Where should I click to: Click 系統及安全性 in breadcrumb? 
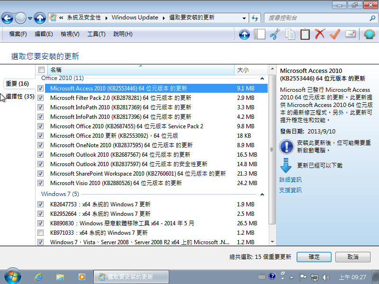(84, 18)
